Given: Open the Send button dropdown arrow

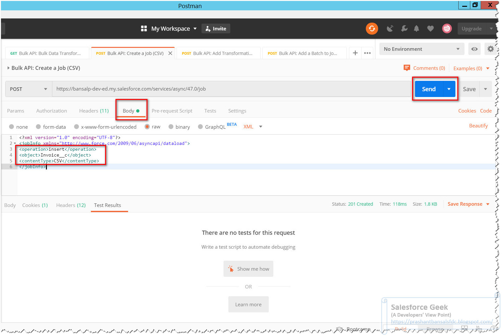Looking at the screenshot, I should (449, 89).
